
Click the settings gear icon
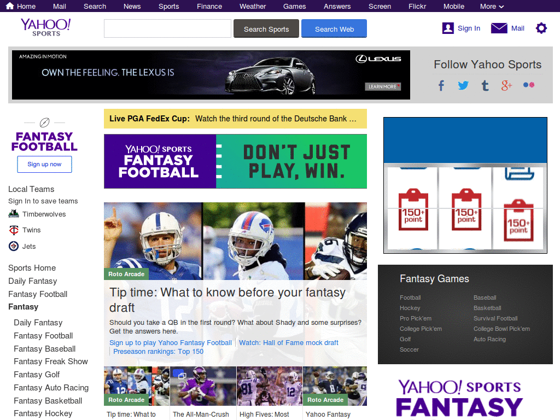pos(541,28)
